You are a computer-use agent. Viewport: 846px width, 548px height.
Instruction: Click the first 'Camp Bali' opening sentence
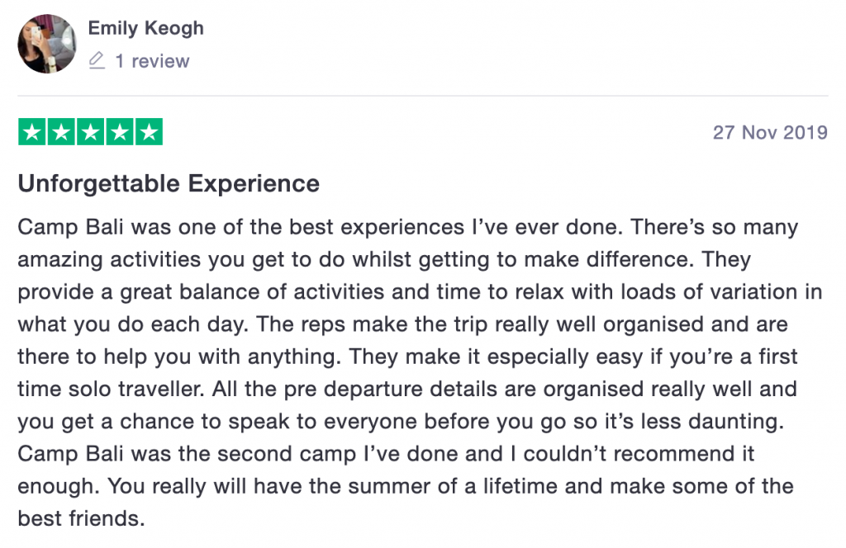click(x=321, y=228)
